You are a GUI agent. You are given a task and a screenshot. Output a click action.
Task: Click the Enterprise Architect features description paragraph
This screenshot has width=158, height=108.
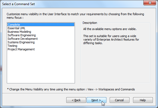coord(111,40)
